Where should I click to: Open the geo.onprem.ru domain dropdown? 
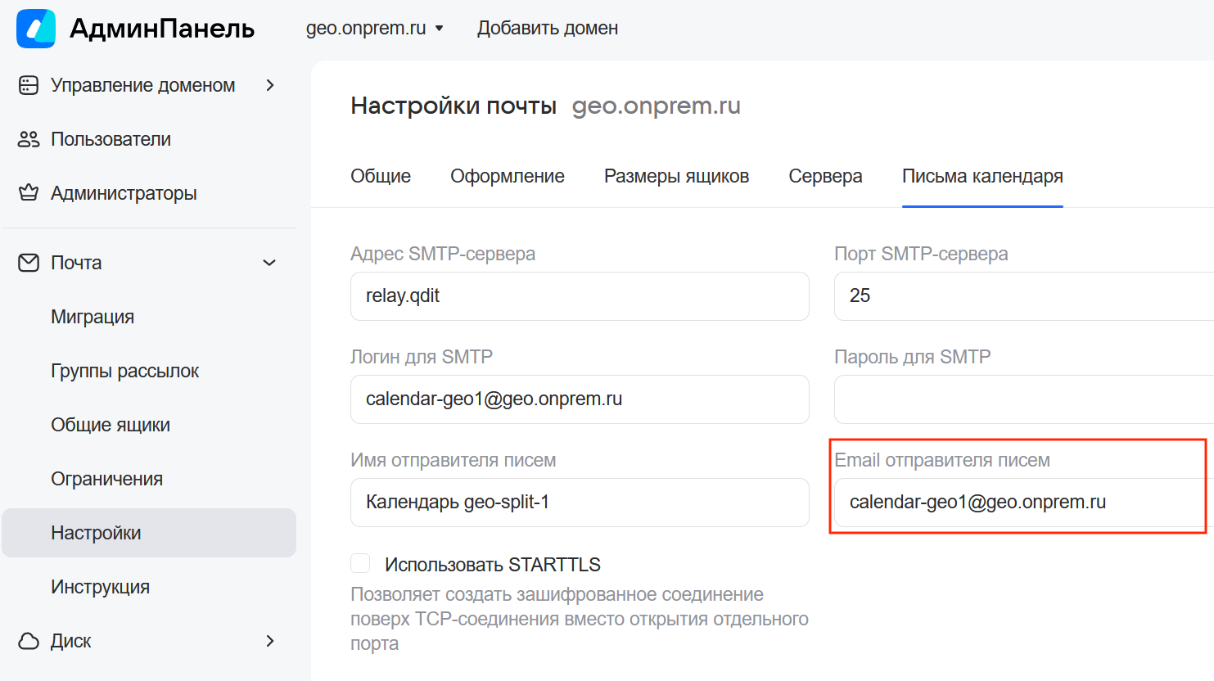tap(375, 28)
